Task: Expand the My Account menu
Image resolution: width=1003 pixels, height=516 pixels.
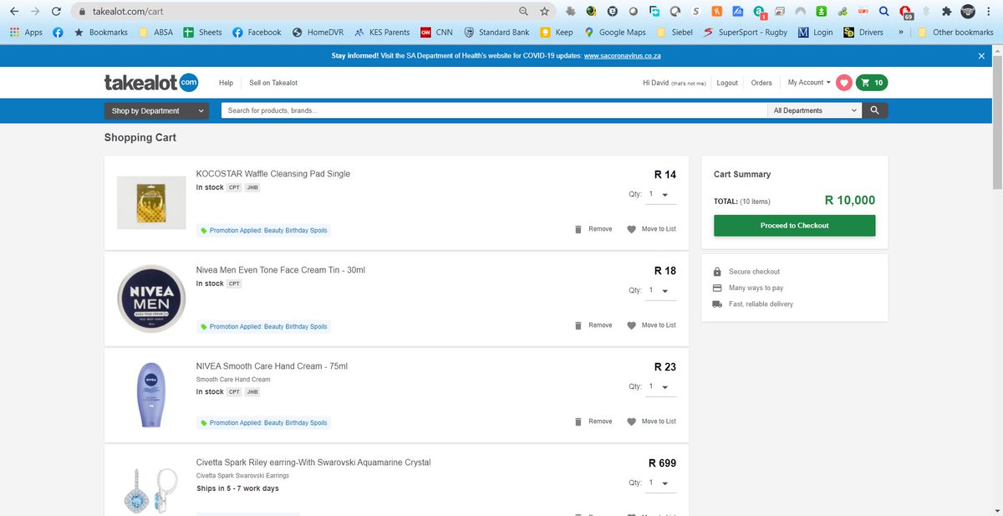Action: pyautogui.click(x=809, y=83)
